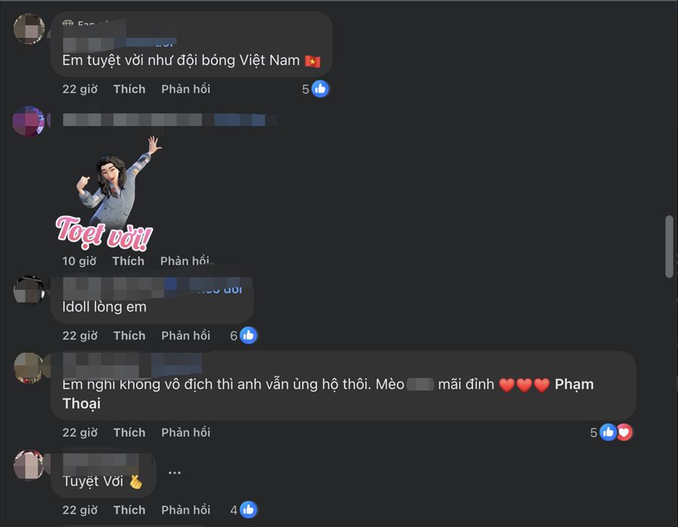Click the blue like reaction icon on the Phạm Thoại comment
The image size is (678, 527).
[608, 432]
